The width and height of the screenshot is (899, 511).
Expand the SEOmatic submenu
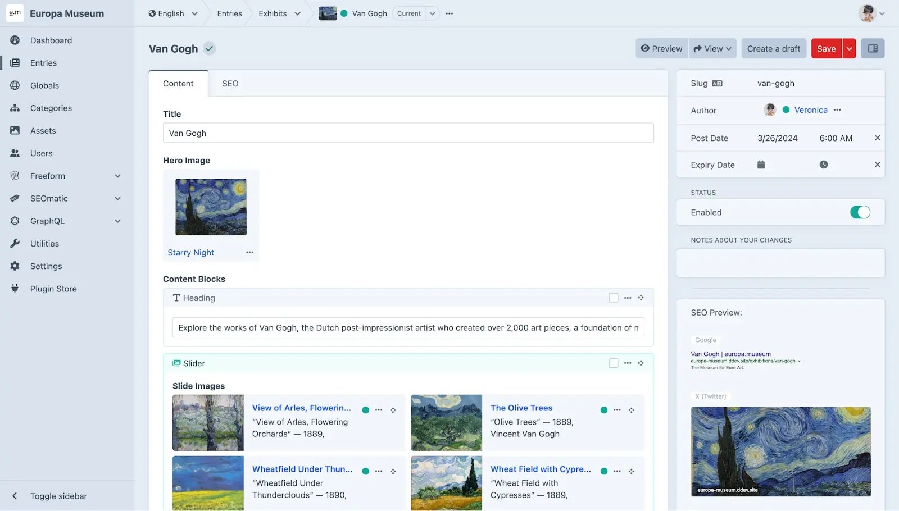118,198
